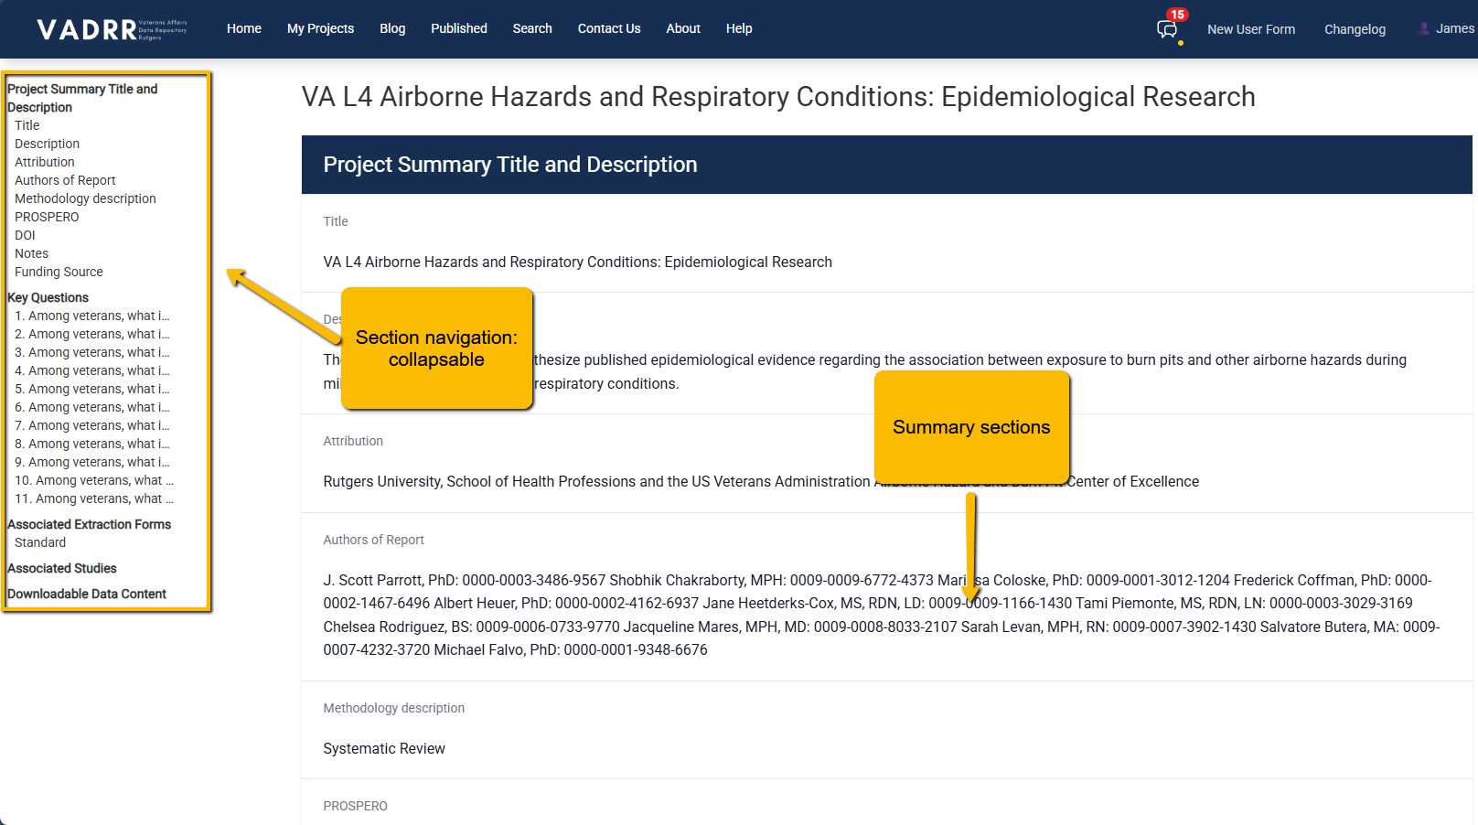This screenshot has height=825, width=1478.
Task: Click the large page heading above the summary
Action: 778,97
